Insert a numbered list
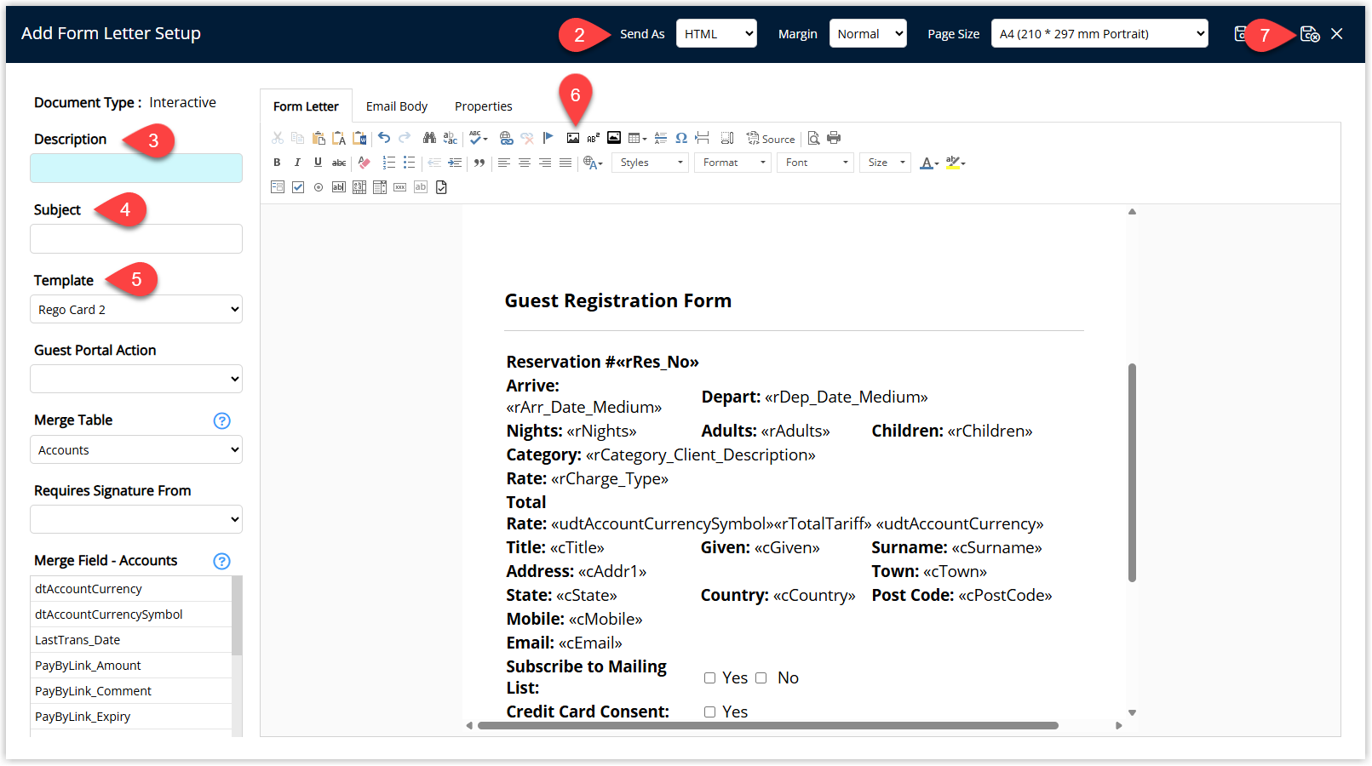This screenshot has height=766, width=1372. tap(389, 163)
